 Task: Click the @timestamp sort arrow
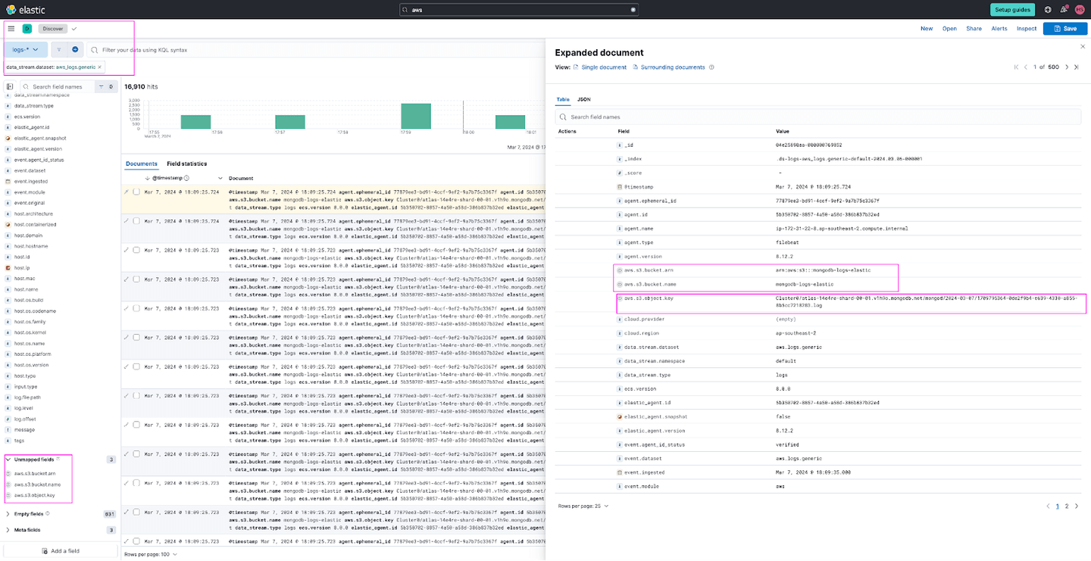point(147,178)
